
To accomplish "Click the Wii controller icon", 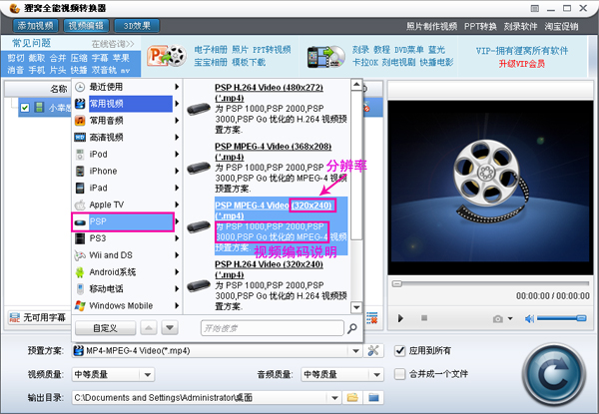I will point(80,255).
